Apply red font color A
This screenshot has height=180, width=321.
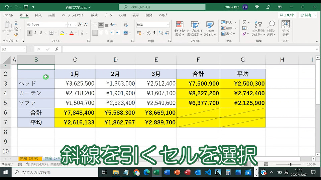tap(72, 33)
